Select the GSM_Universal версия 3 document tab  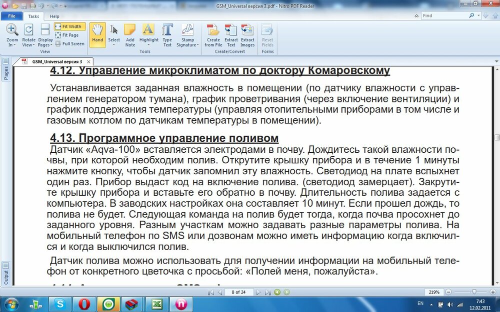[57, 61]
